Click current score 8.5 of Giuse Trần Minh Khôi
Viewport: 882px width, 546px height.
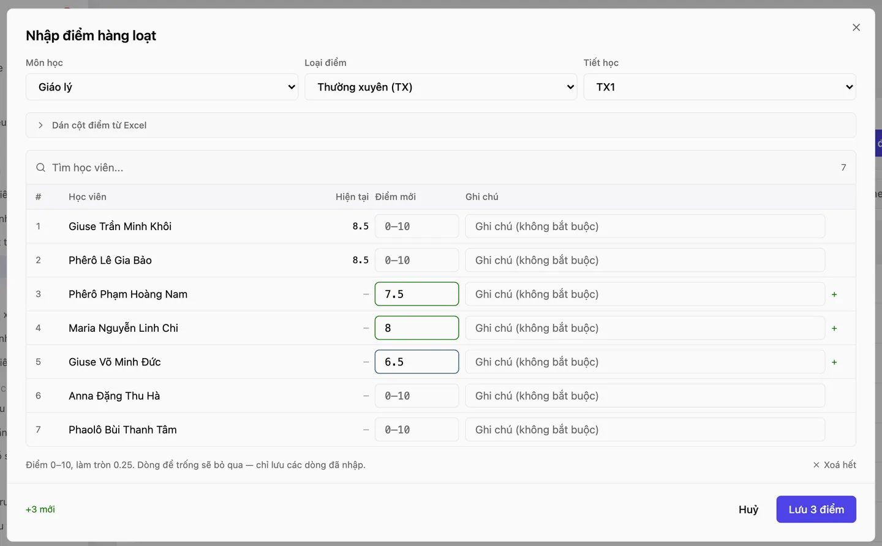360,226
